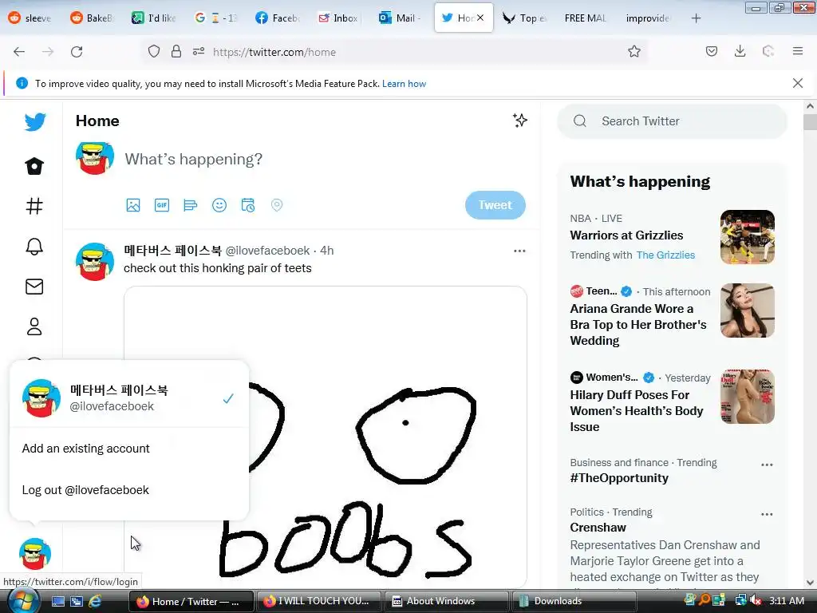Follow the Learn how link
This screenshot has width=817, height=613.
[404, 83]
